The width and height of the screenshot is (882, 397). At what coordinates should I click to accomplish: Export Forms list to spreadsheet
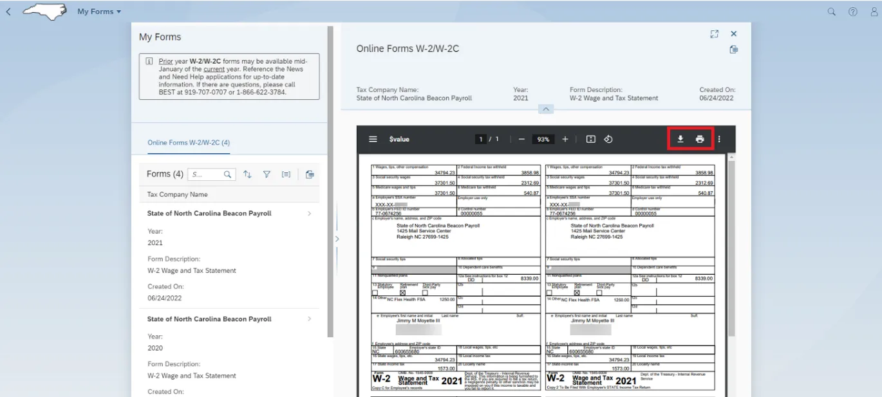(310, 174)
